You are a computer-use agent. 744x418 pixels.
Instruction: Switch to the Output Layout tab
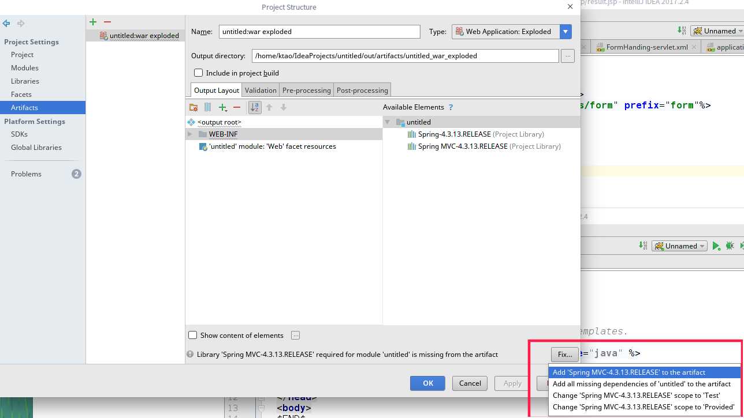click(217, 90)
